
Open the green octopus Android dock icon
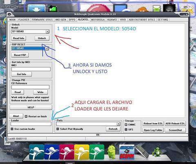click(157, 152)
